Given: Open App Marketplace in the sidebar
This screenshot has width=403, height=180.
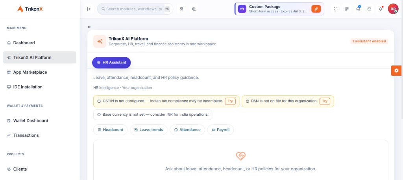Looking at the screenshot, I should point(40,72).
